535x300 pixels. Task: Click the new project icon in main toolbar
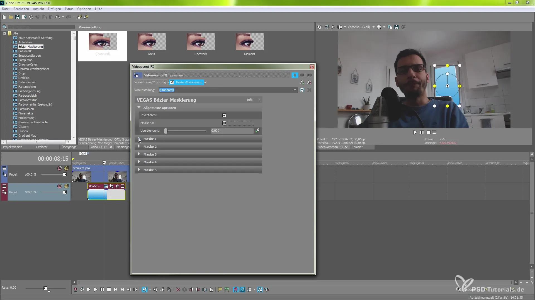(x=4, y=17)
